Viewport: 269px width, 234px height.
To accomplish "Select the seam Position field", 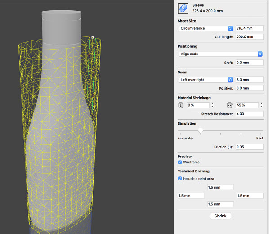I will point(250,88).
